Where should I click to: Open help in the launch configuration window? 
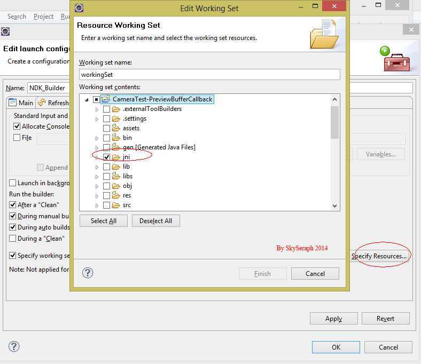coord(14,346)
